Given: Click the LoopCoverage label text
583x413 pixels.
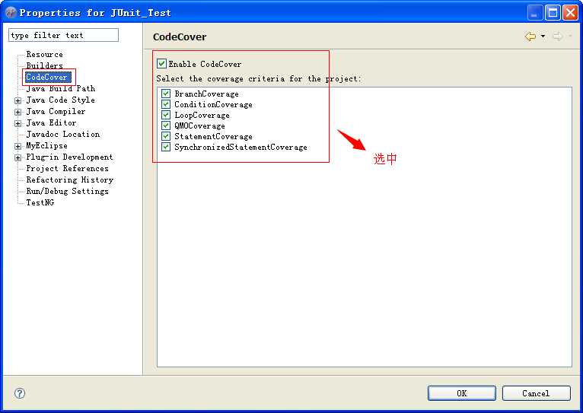Looking at the screenshot, I should 202,115.
